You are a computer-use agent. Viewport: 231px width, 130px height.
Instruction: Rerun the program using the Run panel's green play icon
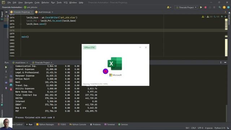tap(6, 67)
